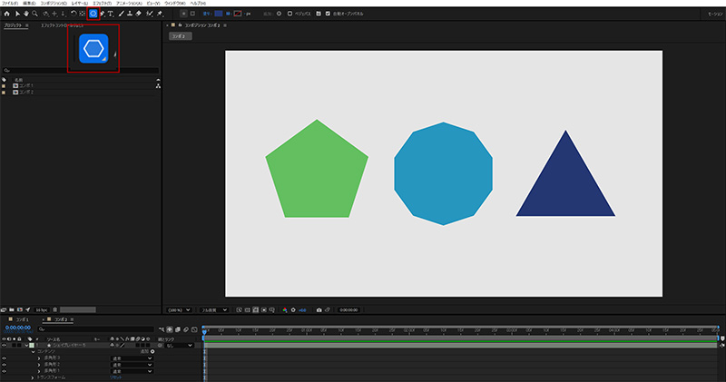Open the viewer magnification dropdown

coord(181,309)
